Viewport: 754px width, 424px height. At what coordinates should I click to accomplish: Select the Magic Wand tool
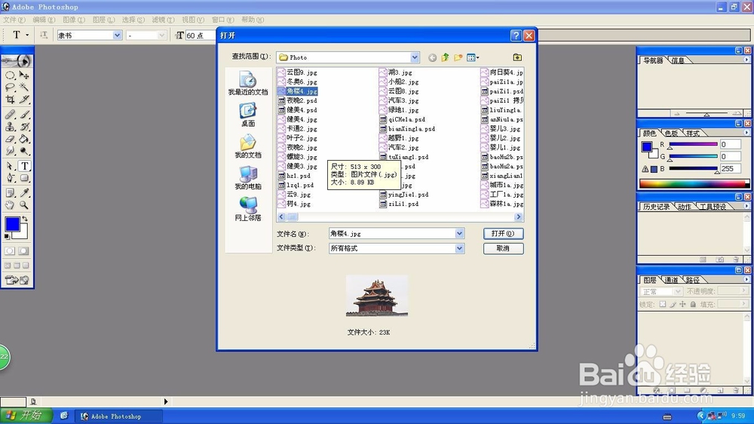coord(24,87)
